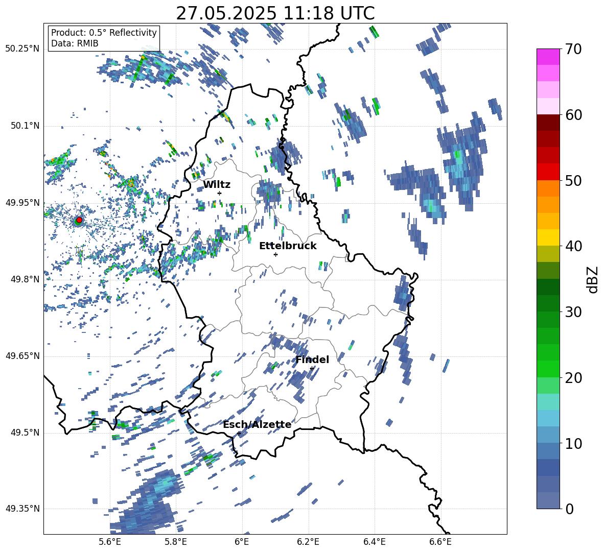605x552 pixels.
Task: Click the 5.6°E longitude tick label
Action: click(110, 542)
